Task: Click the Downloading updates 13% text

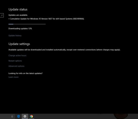Action: click(20, 29)
